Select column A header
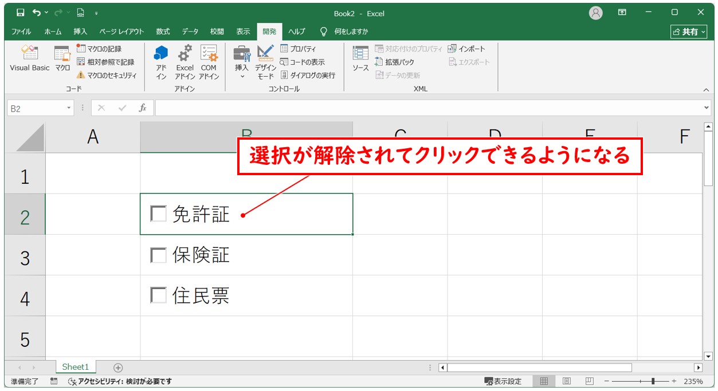This screenshot has width=718, height=391. [93, 137]
